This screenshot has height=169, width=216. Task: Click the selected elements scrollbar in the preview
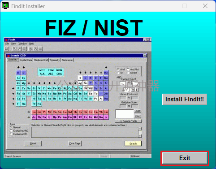(140, 132)
